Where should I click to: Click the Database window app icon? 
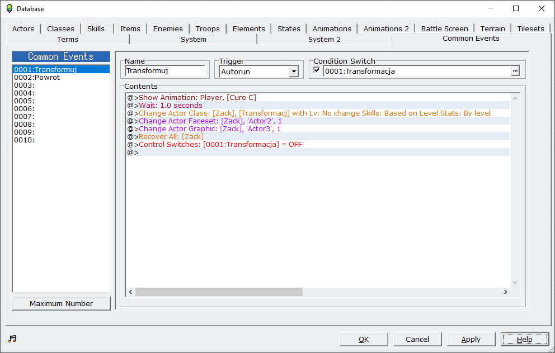pos(10,8)
